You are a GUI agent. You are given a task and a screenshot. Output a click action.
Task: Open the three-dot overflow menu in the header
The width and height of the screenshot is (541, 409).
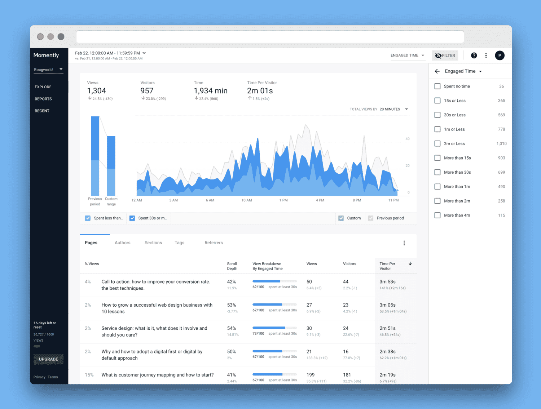(x=486, y=55)
